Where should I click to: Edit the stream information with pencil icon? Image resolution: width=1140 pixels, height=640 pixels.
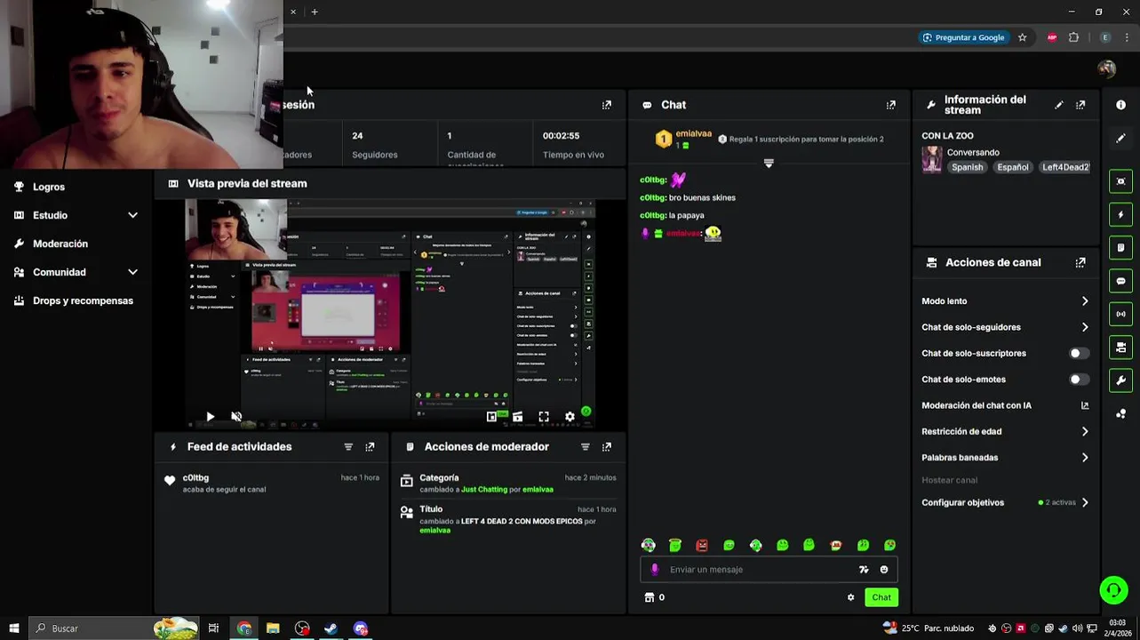[x=1059, y=105]
